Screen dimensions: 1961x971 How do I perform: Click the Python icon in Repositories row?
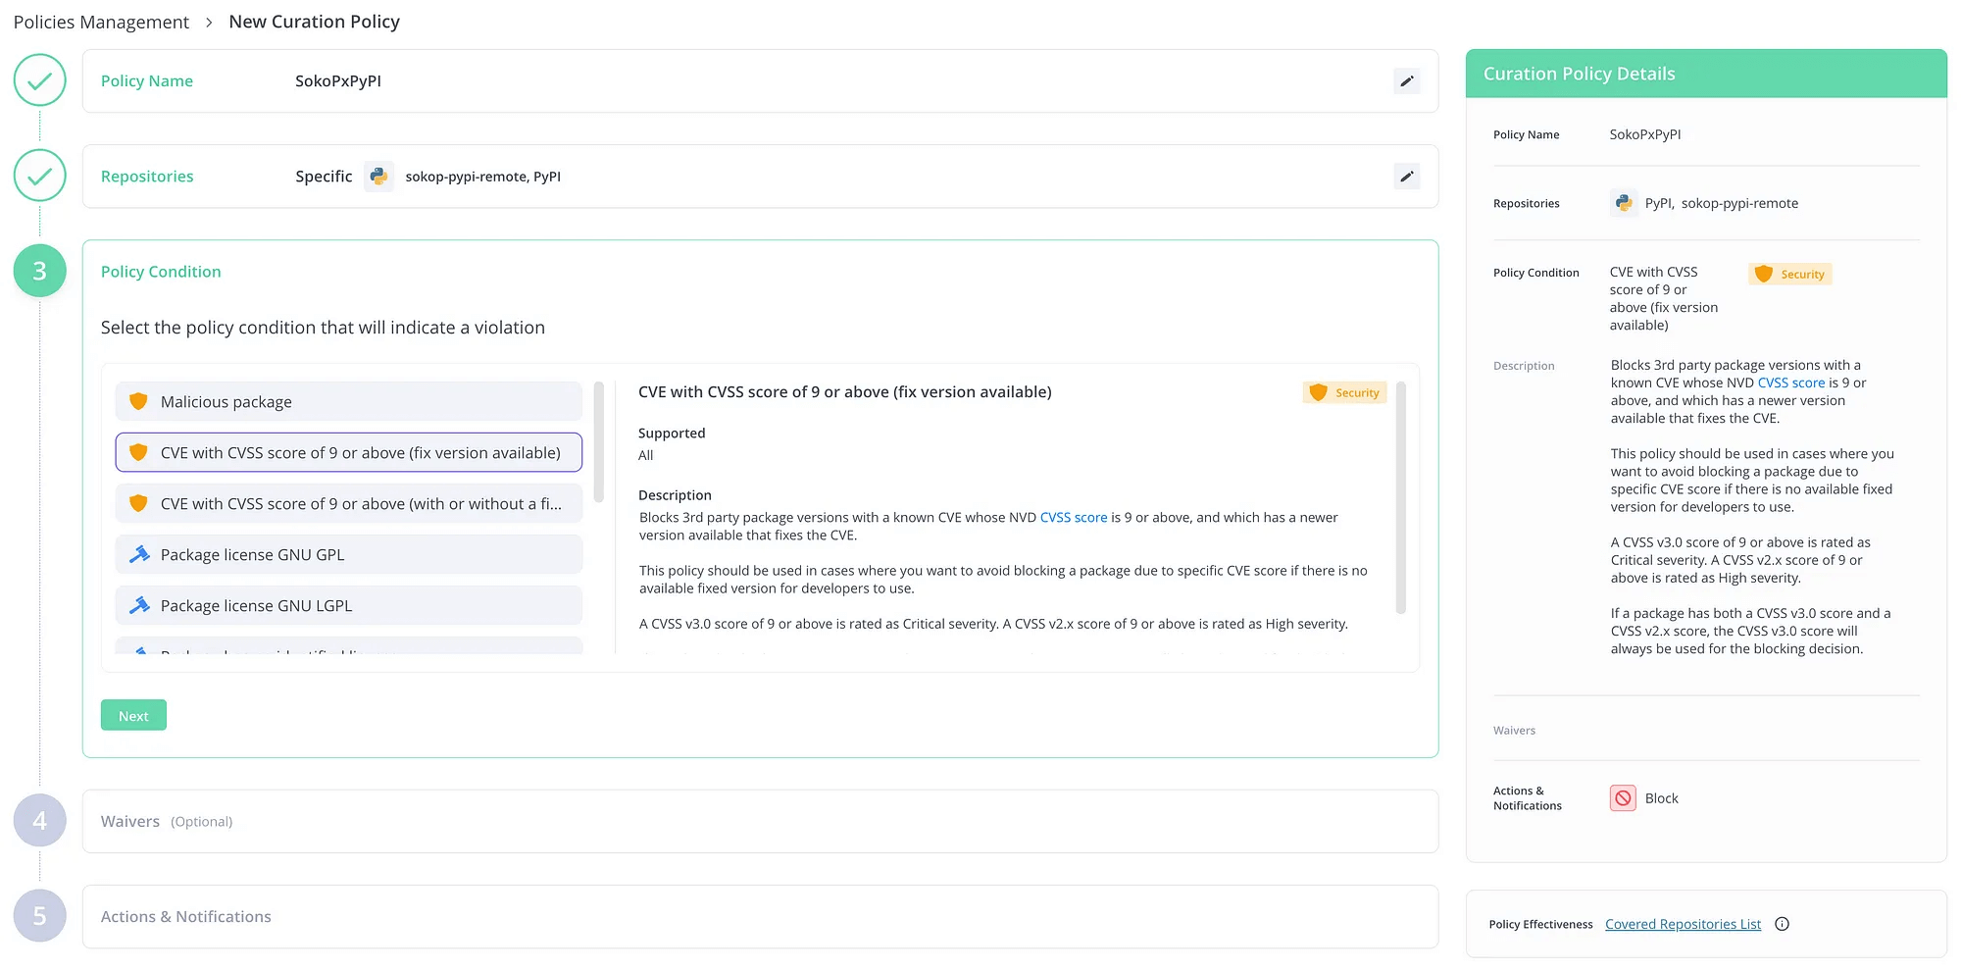point(378,177)
